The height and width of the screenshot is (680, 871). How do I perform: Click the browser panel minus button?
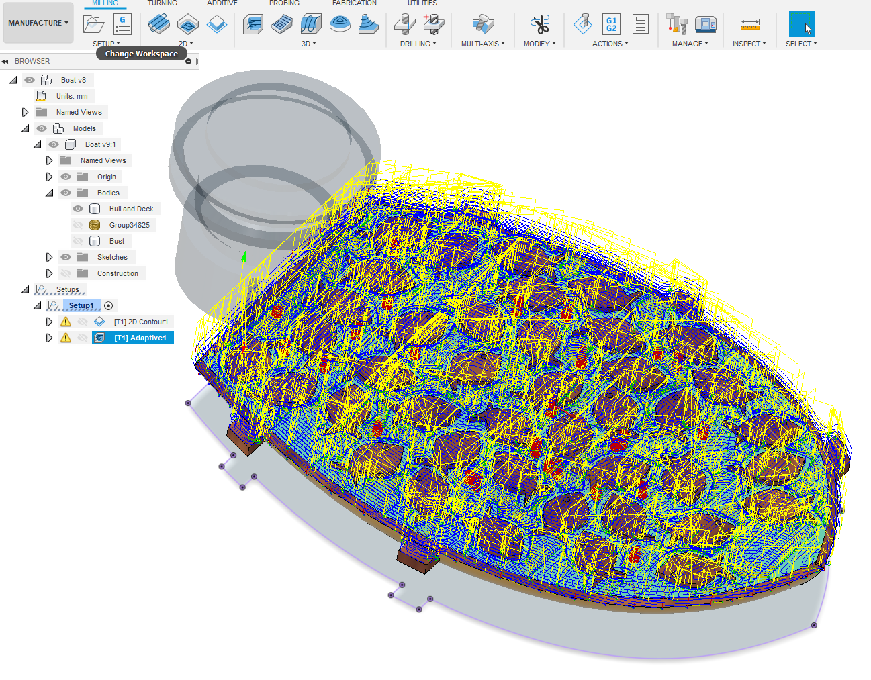coord(189,61)
